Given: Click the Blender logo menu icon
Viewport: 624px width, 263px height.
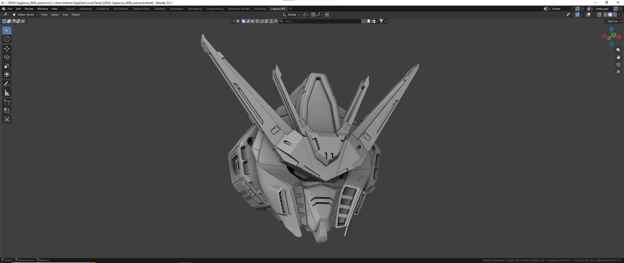Looking at the screenshot, I should tap(4, 9).
